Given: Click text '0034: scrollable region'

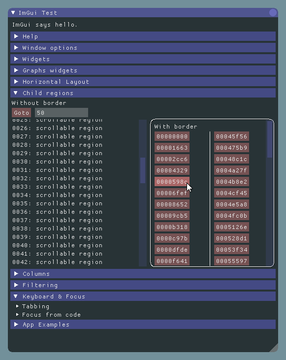Looking at the screenshot, I should tap(57, 195).
